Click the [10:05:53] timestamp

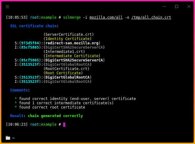pos(17,17)
